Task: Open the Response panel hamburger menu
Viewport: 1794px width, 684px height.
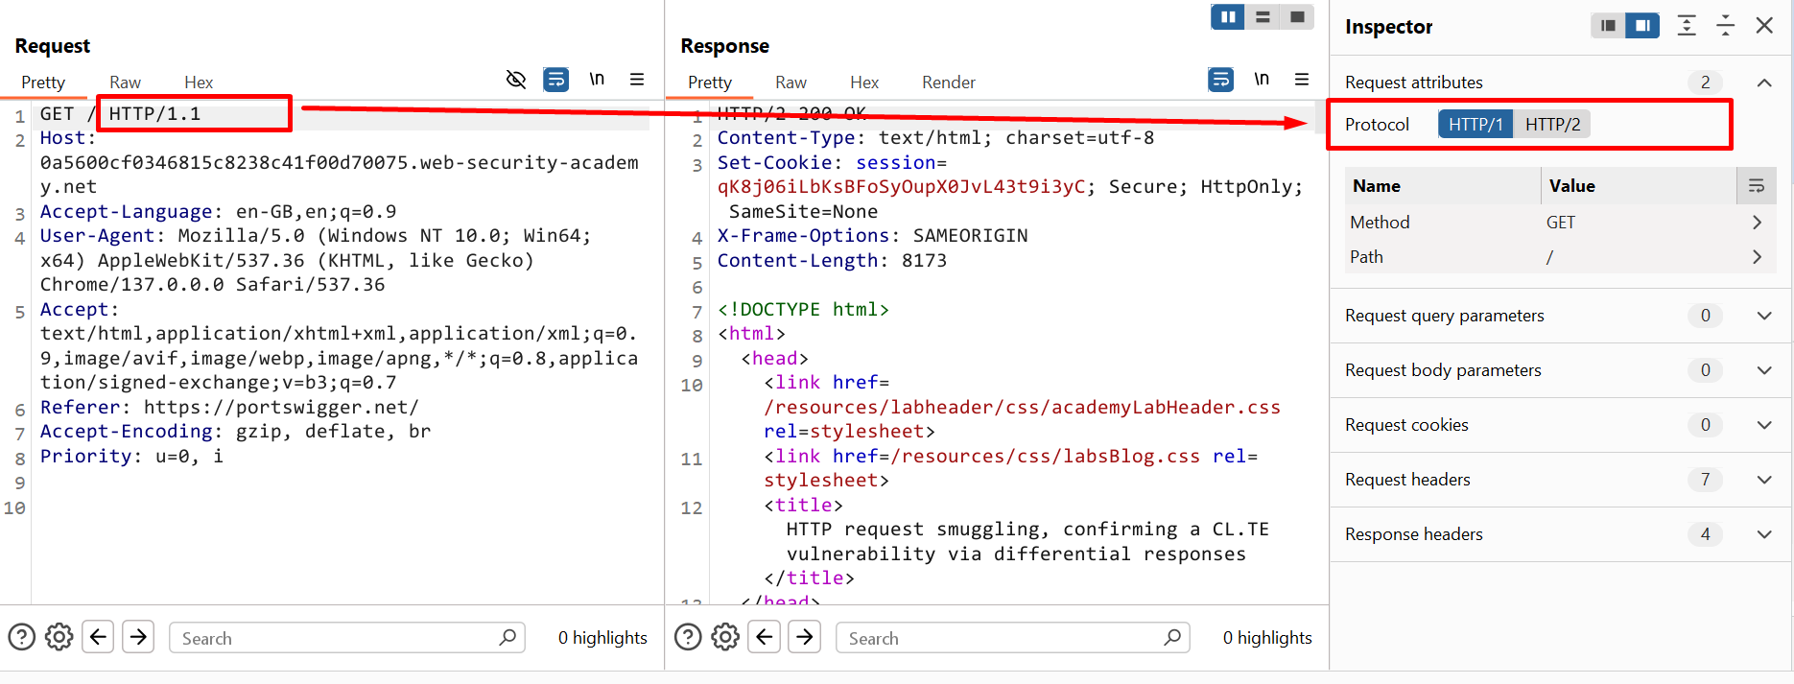Action: point(1302,80)
